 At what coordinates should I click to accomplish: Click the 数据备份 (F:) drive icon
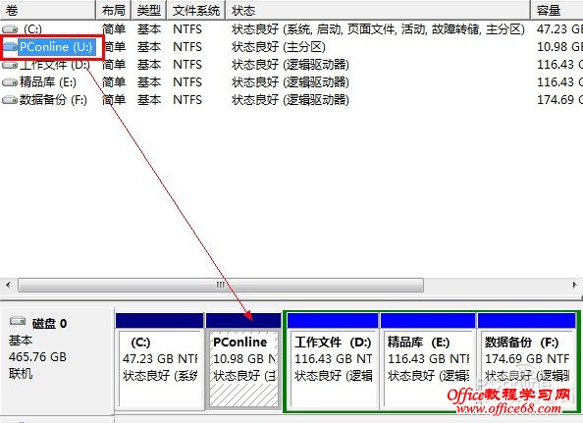coord(10,100)
